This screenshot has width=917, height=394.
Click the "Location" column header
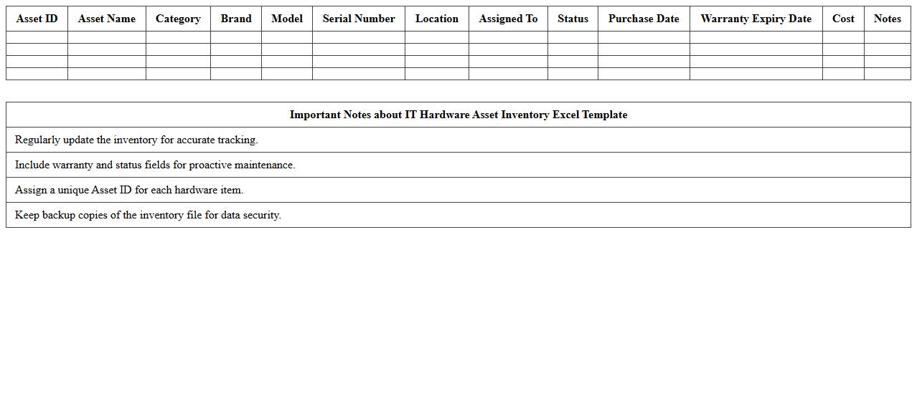tap(436, 19)
